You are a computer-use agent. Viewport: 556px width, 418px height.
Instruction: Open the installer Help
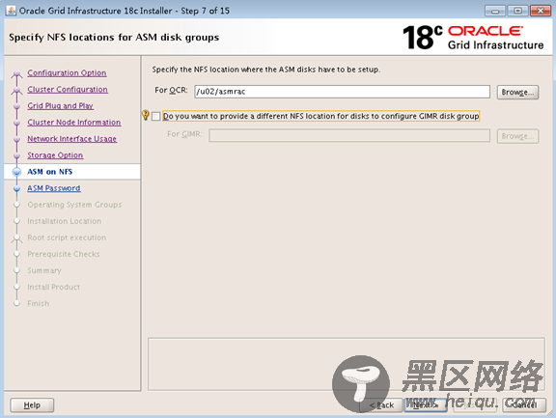pyautogui.click(x=32, y=404)
